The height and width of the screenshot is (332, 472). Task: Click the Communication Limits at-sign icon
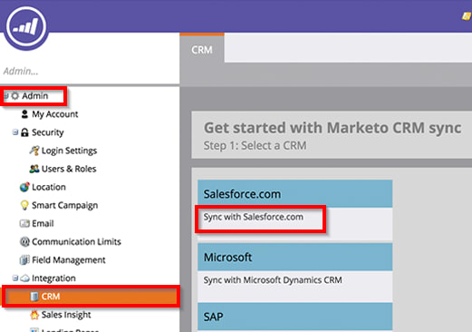click(x=24, y=241)
